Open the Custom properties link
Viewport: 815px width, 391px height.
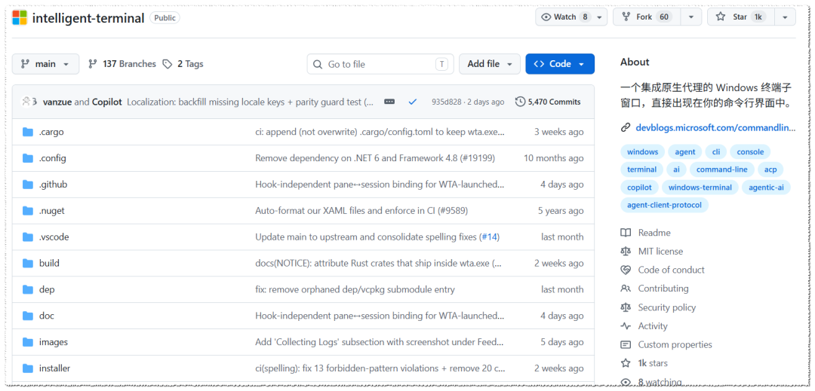pos(675,345)
